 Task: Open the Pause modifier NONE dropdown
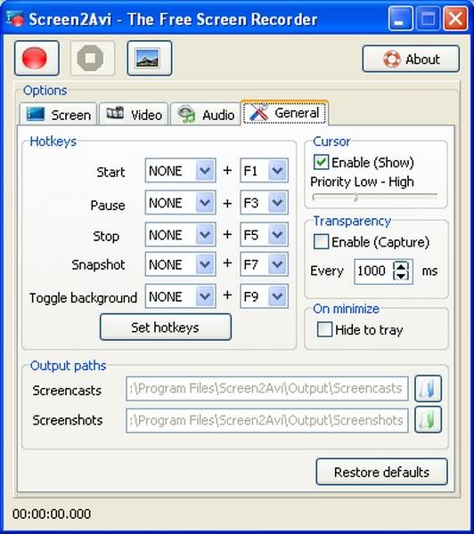coord(180,203)
